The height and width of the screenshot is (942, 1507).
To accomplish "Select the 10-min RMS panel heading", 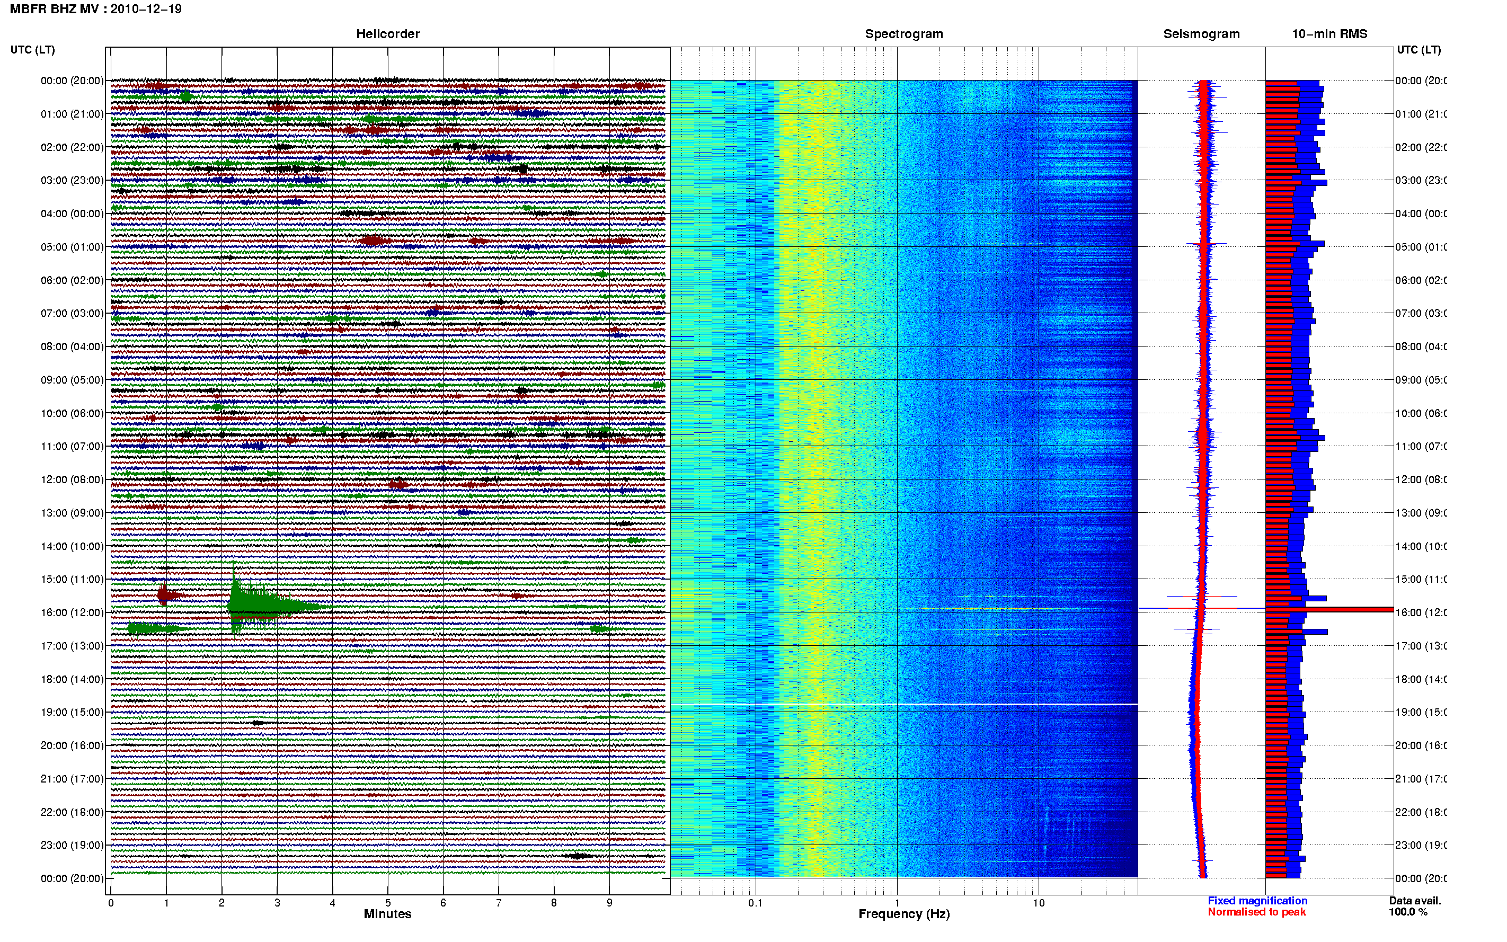I will pos(1329,34).
